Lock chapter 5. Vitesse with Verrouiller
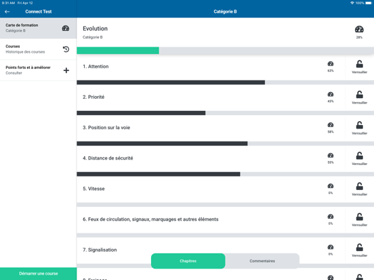374x280 pixels. [360, 189]
